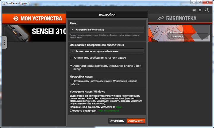Click the НАСТРОЙКИ dialog title
Screen dimensions: 214x128
(107, 15)
